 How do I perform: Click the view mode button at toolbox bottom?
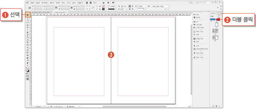tap(28, 79)
